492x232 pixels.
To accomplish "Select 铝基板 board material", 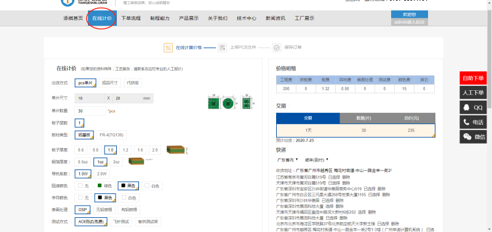I will coord(84,135).
